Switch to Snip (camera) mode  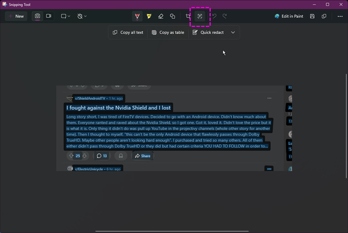(x=37, y=16)
